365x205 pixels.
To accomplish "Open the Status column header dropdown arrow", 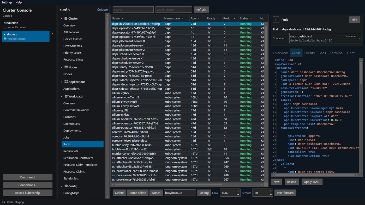I will click(x=251, y=18).
